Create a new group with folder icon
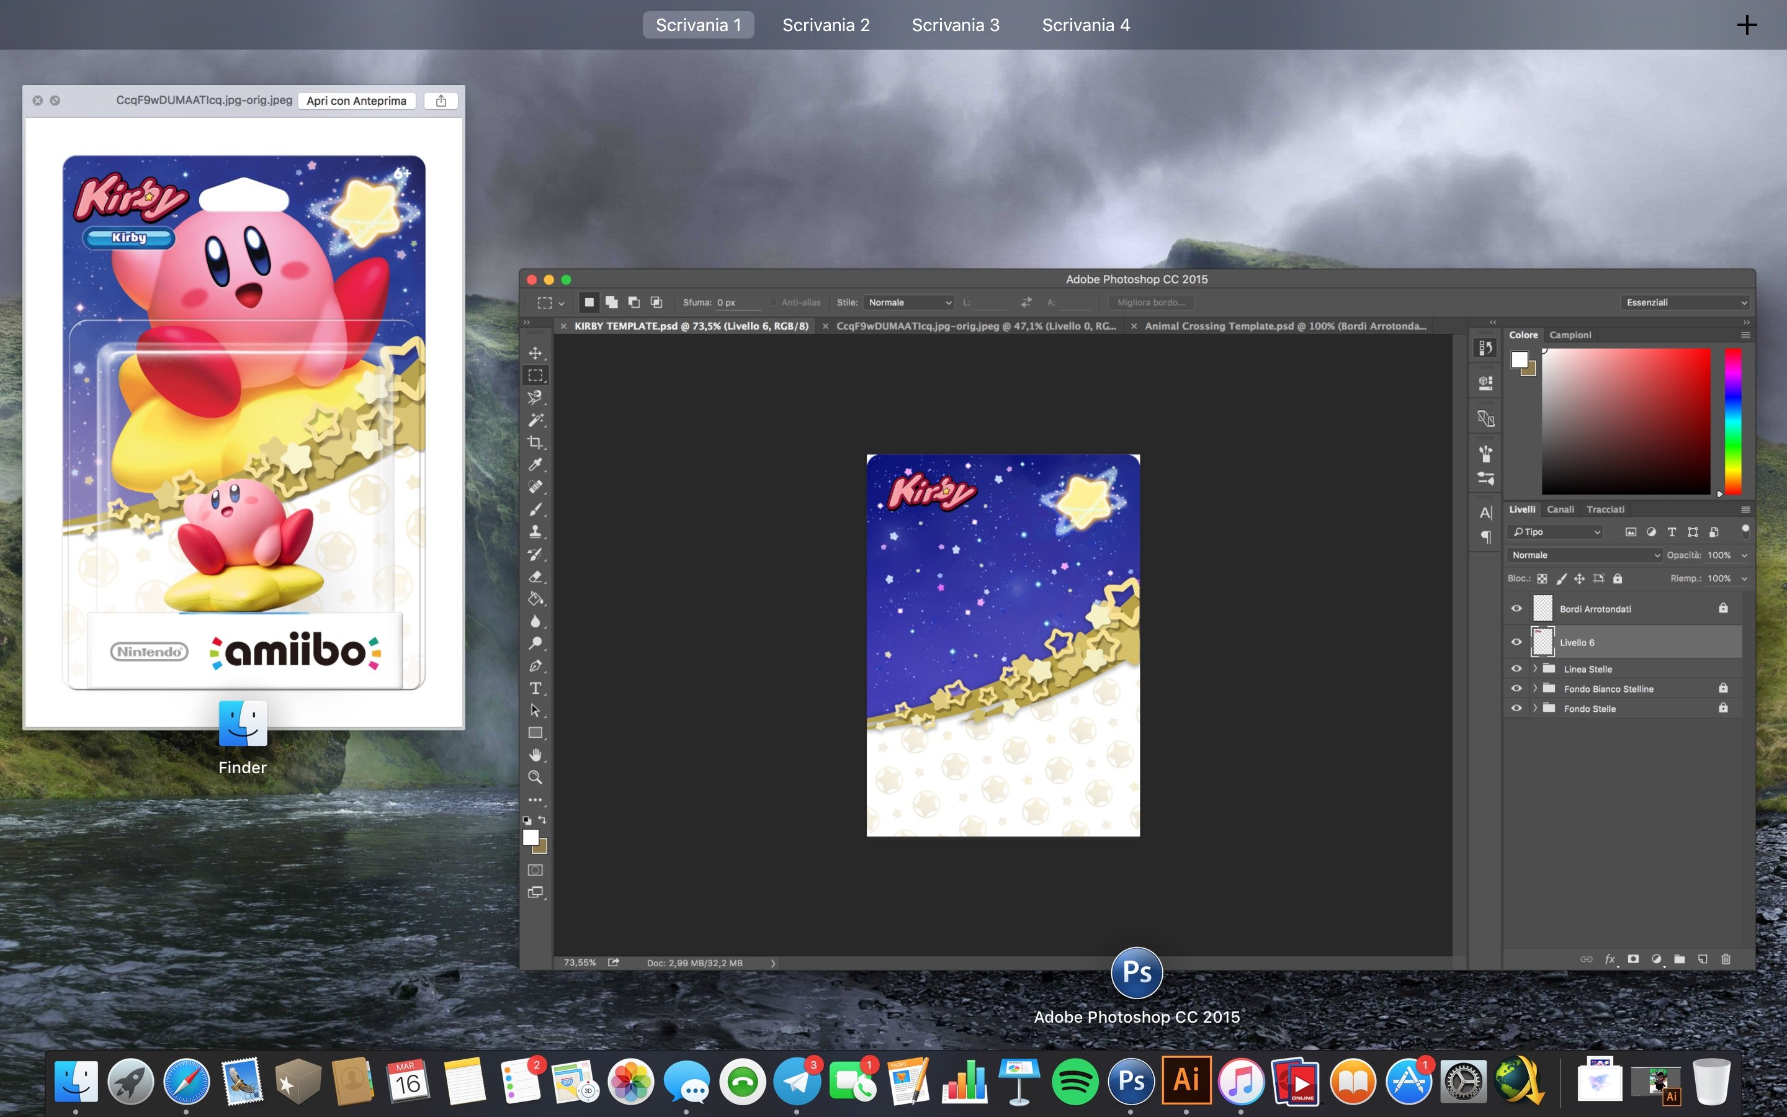Screen dimensions: 1787x1117 coord(1679,959)
